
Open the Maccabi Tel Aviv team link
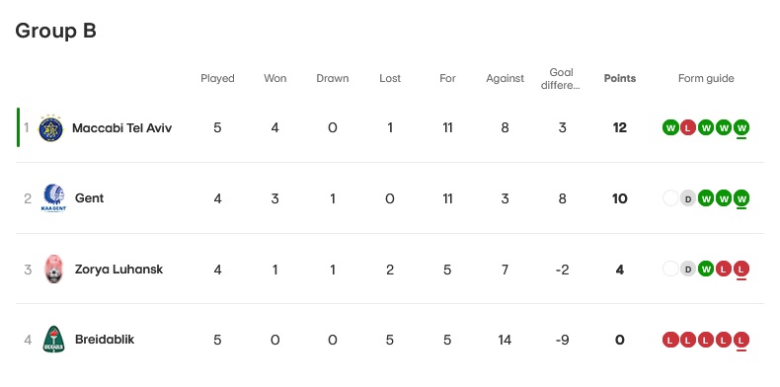coord(121,128)
